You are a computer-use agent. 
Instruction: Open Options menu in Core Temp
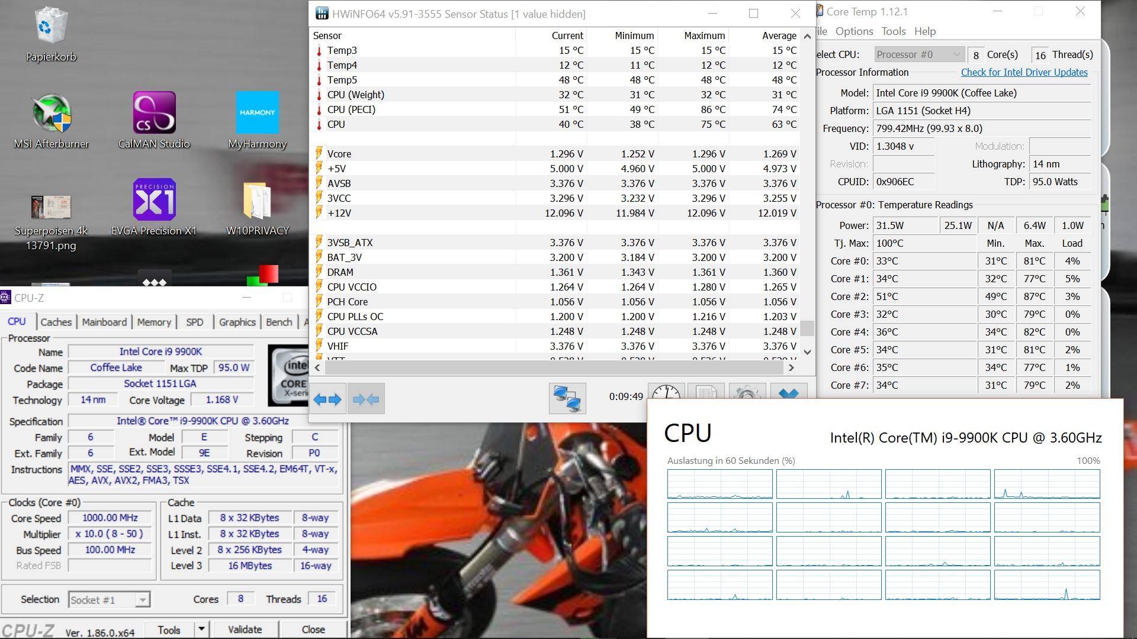pos(854,31)
